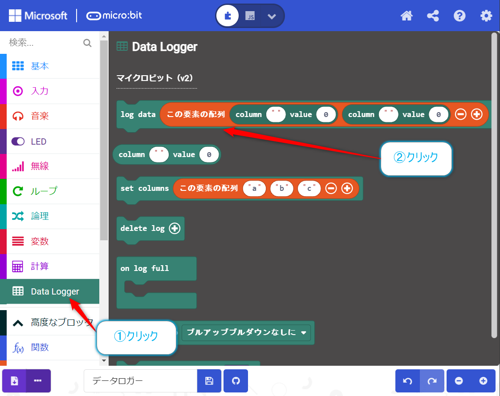Switch to Blocks editor view

pos(228,16)
